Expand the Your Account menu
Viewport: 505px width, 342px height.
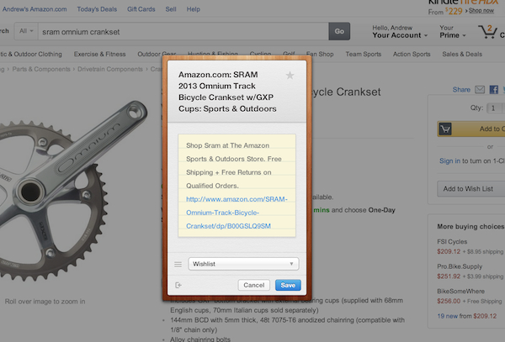400,32
